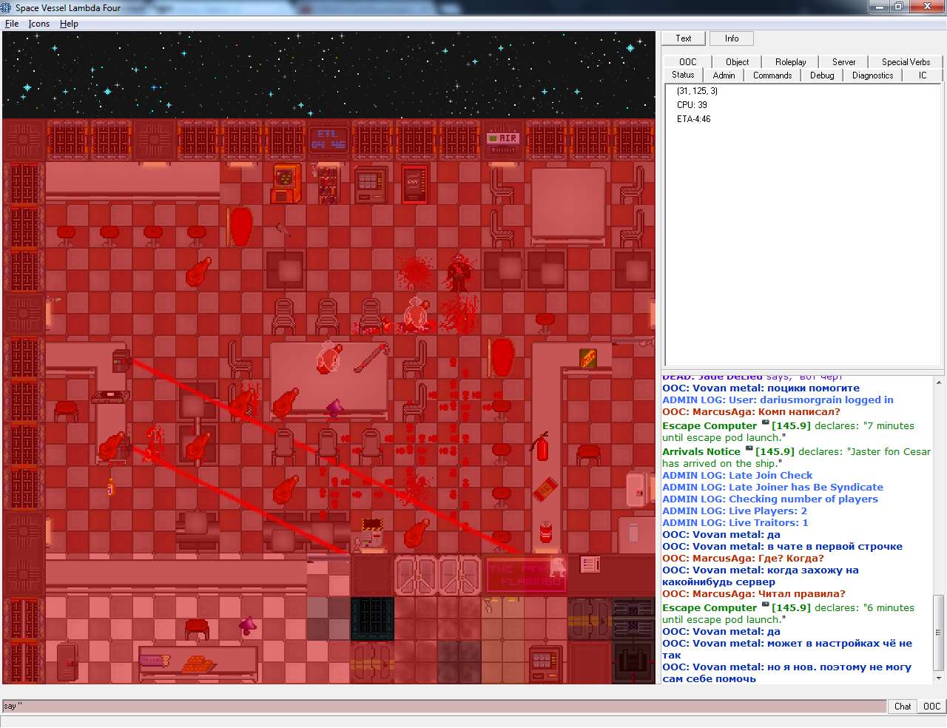Click the bloodied character standing in the room
The height and width of the screenshot is (728, 947).
[x=458, y=272]
